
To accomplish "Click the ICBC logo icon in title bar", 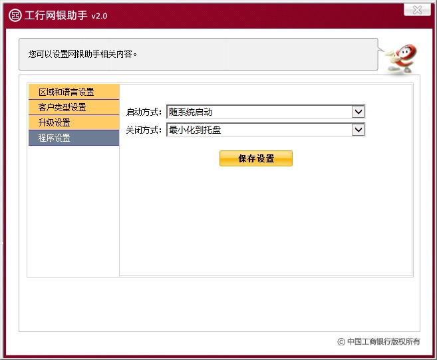I will tap(15, 15).
